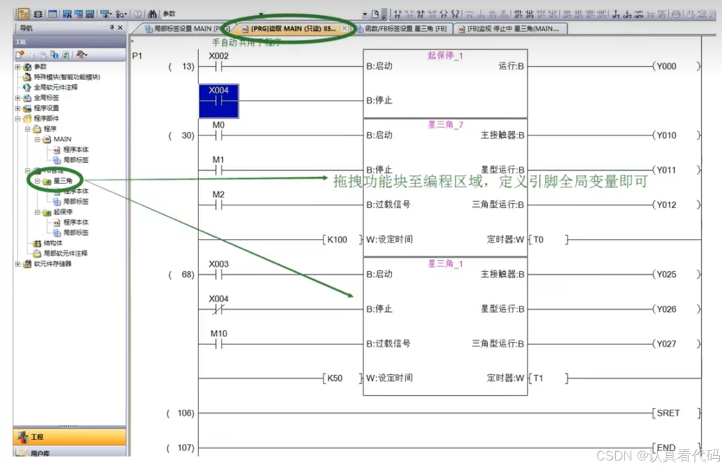The height and width of the screenshot is (468, 722).
Task: Click the 用户库 button below the project tree
Action: [x=35, y=454]
